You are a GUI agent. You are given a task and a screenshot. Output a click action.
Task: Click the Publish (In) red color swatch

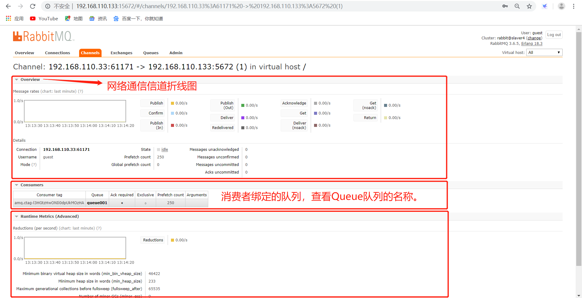[x=172, y=125]
